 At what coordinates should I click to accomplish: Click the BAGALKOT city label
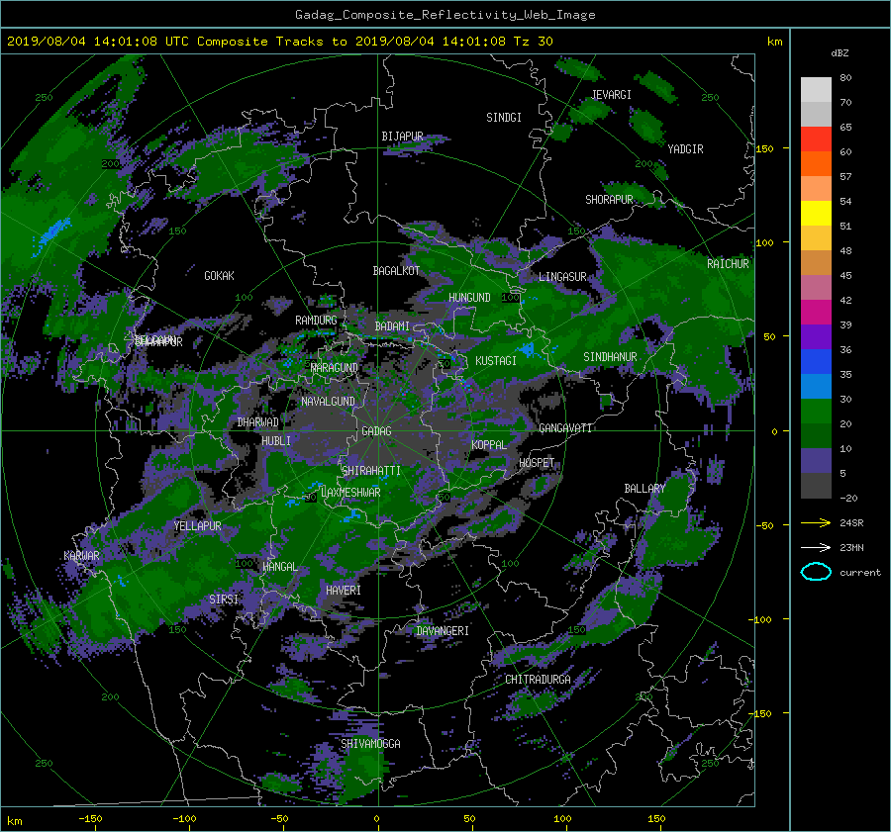pyautogui.click(x=396, y=271)
